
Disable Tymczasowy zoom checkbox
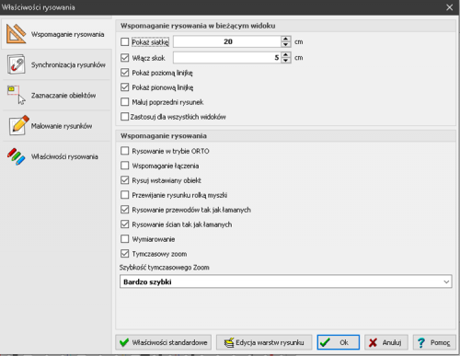click(x=124, y=254)
